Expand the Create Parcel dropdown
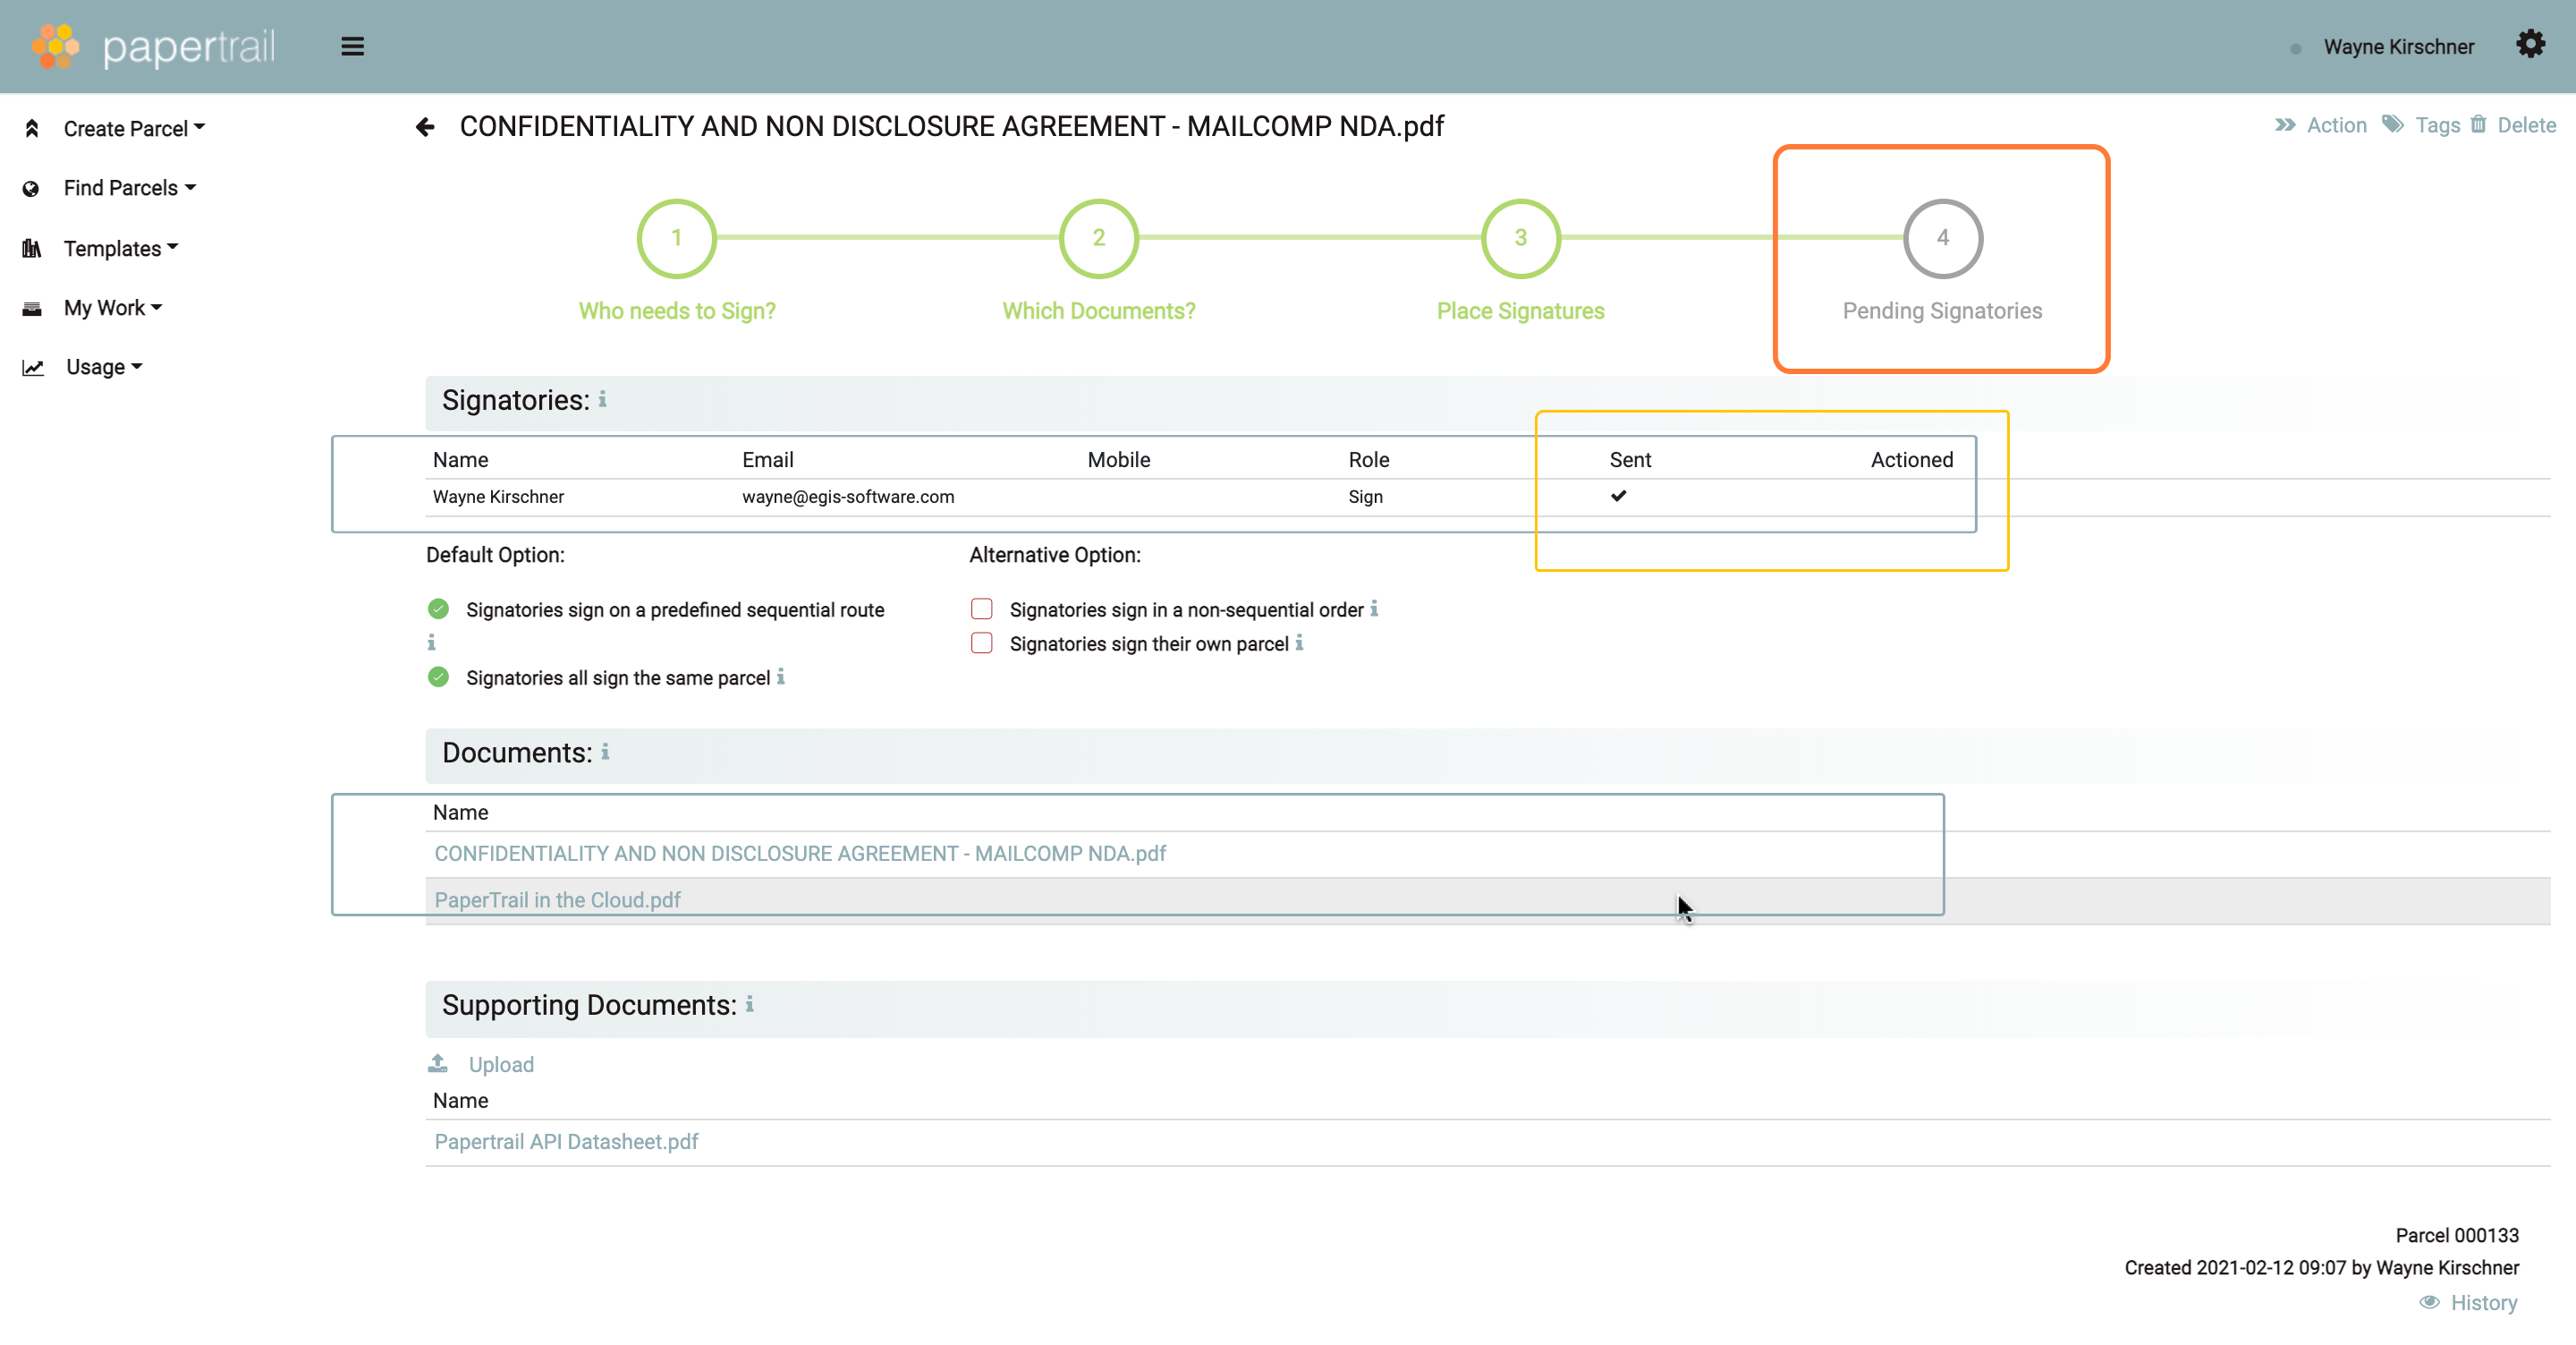 pos(134,128)
